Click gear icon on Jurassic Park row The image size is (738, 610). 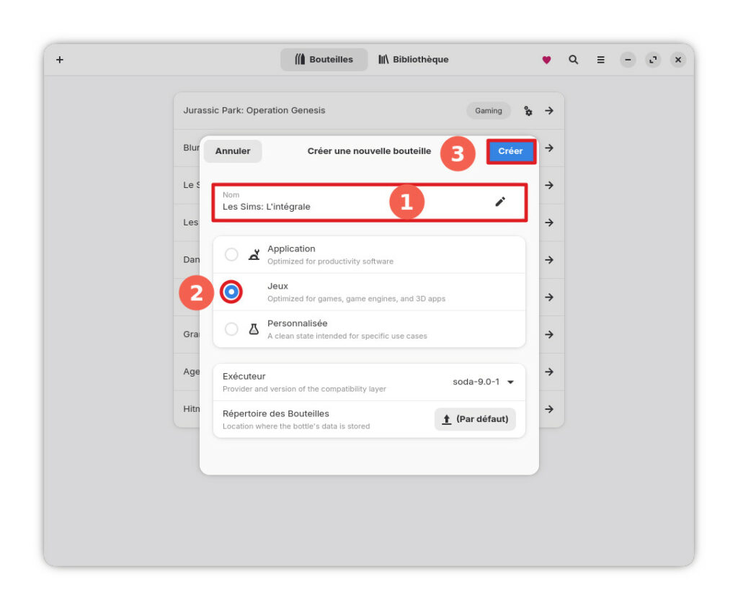[528, 111]
